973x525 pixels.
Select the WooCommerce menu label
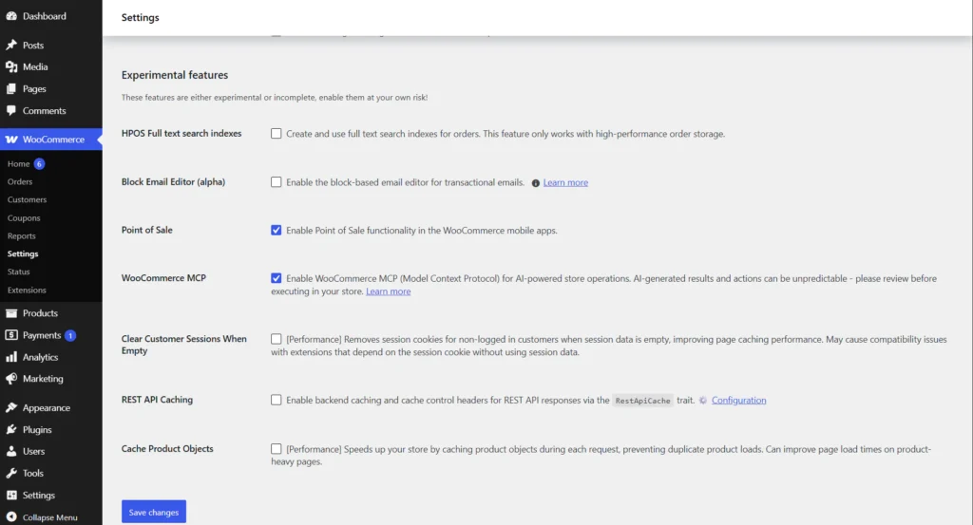(53, 140)
